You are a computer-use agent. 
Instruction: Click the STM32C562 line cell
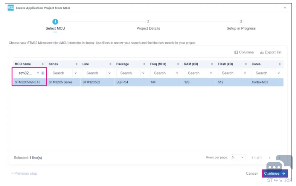pos(98,82)
